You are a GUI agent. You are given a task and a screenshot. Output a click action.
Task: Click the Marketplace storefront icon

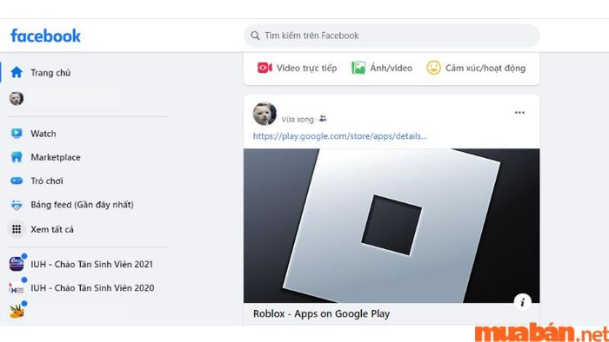[x=17, y=157]
